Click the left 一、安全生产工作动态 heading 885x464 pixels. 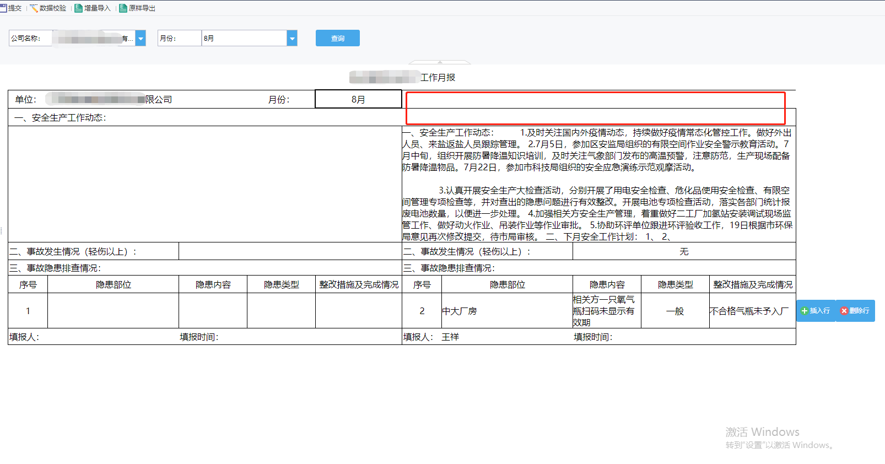[61, 117]
